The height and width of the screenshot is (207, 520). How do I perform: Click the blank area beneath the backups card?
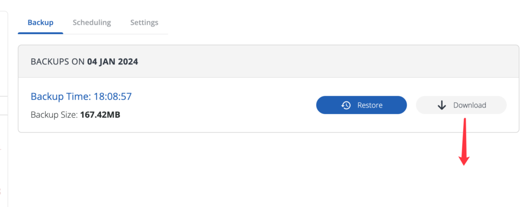(232, 169)
